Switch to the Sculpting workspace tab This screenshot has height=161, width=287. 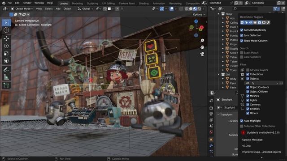[92, 3]
